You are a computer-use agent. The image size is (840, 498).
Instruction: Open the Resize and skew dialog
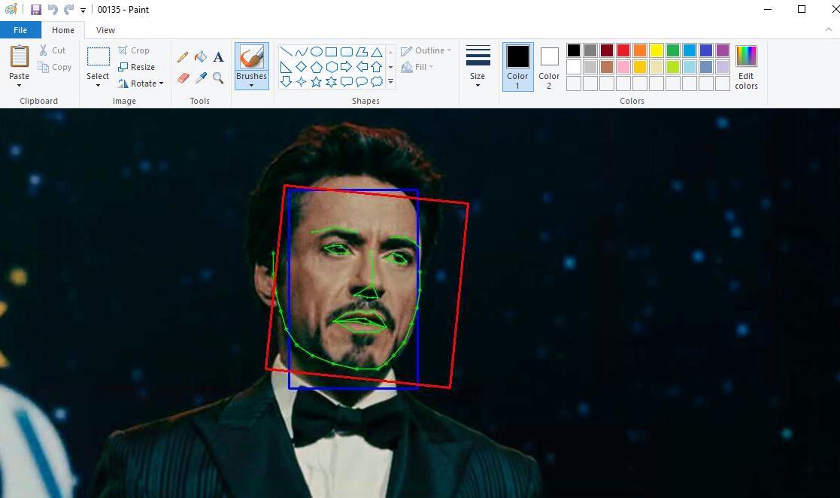pyautogui.click(x=137, y=67)
